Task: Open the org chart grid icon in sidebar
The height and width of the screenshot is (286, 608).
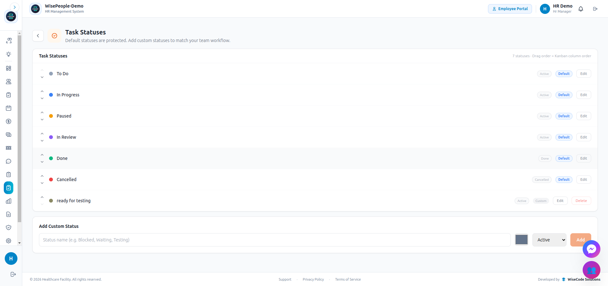Action: pos(9,148)
